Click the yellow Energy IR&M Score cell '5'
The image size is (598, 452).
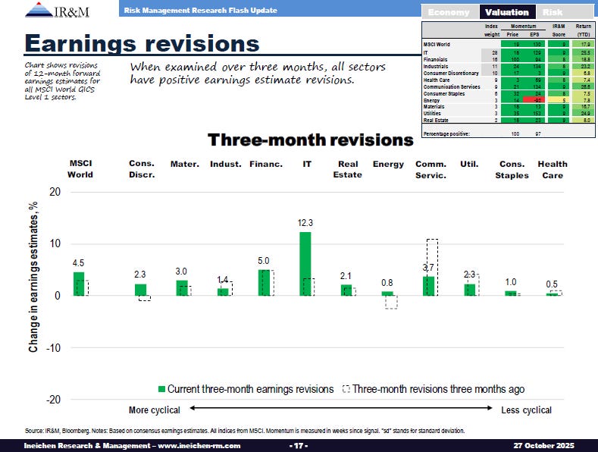click(x=559, y=100)
